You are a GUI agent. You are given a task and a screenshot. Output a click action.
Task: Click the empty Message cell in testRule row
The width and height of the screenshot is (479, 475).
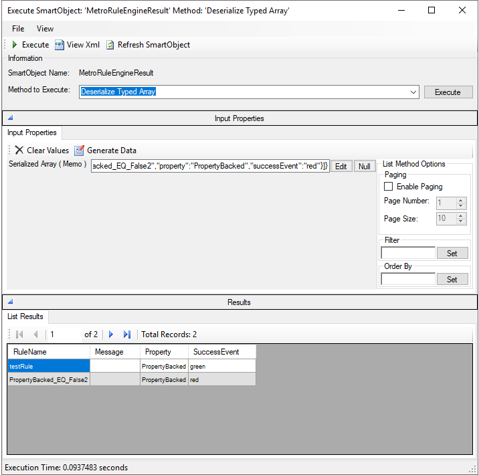[115, 366]
